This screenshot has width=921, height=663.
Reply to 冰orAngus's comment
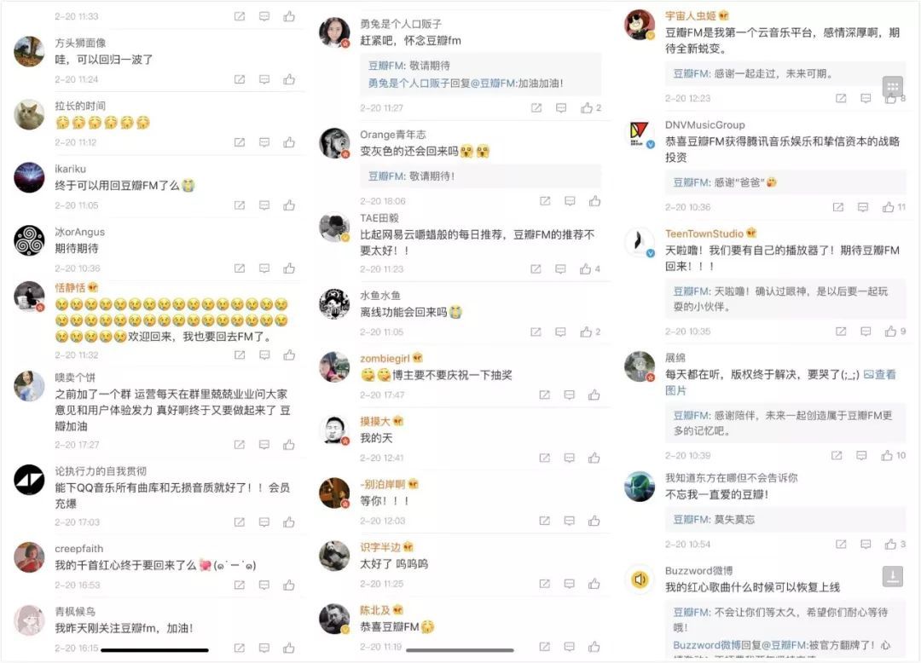tap(264, 268)
